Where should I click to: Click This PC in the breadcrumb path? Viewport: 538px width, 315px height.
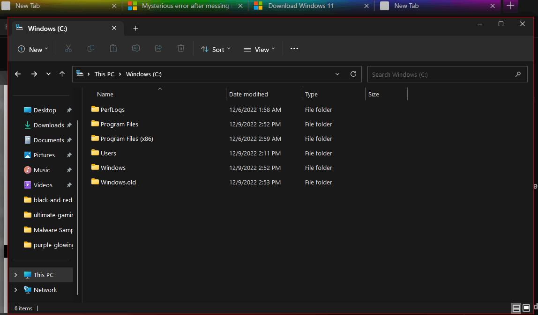pyautogui.click(x=105, y=74)
